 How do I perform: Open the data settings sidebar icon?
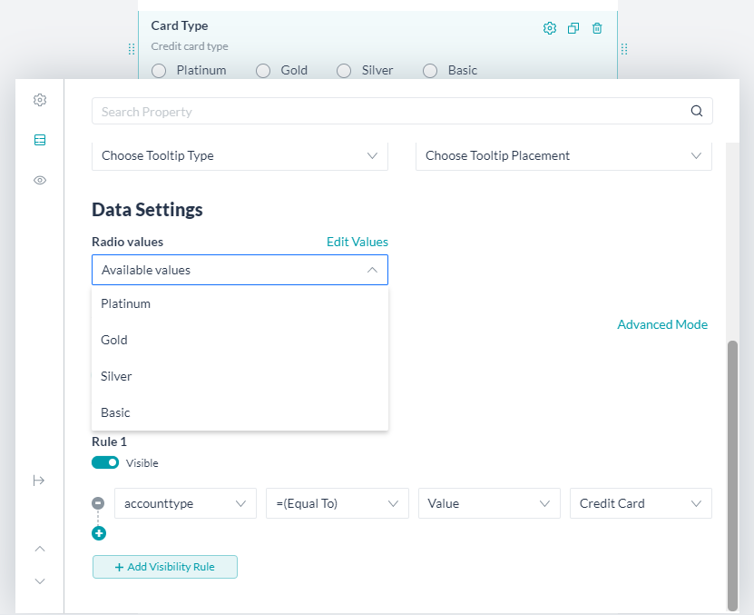40,140
